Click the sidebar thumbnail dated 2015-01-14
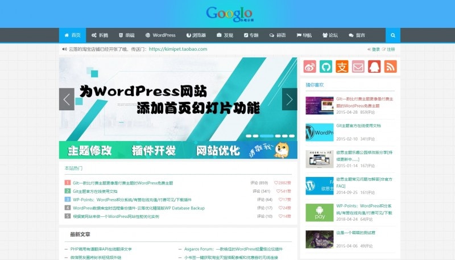Screen dimensions: 455x260 pyautogui.click(x=320, y=159)
